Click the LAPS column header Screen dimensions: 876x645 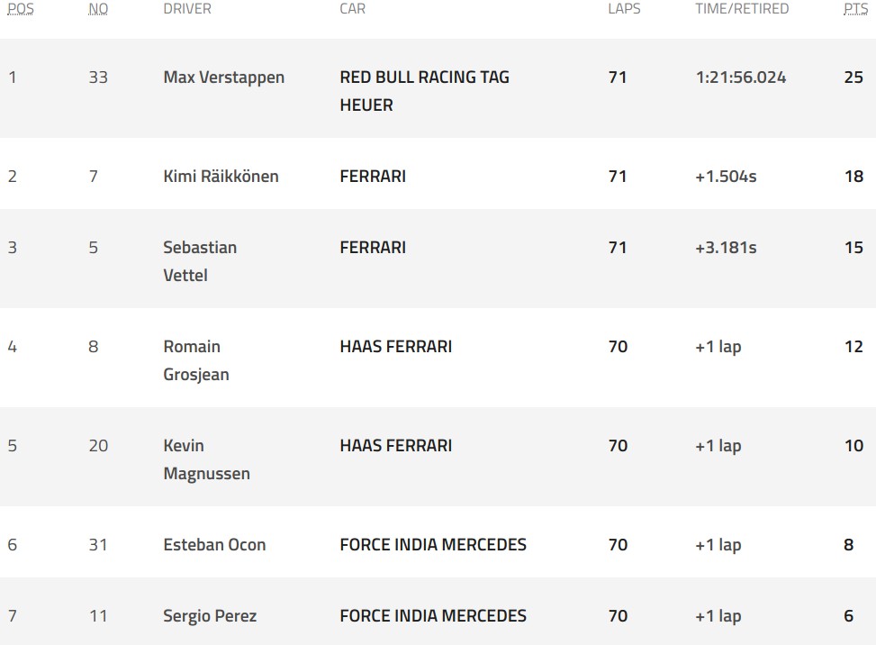(624, 9)
